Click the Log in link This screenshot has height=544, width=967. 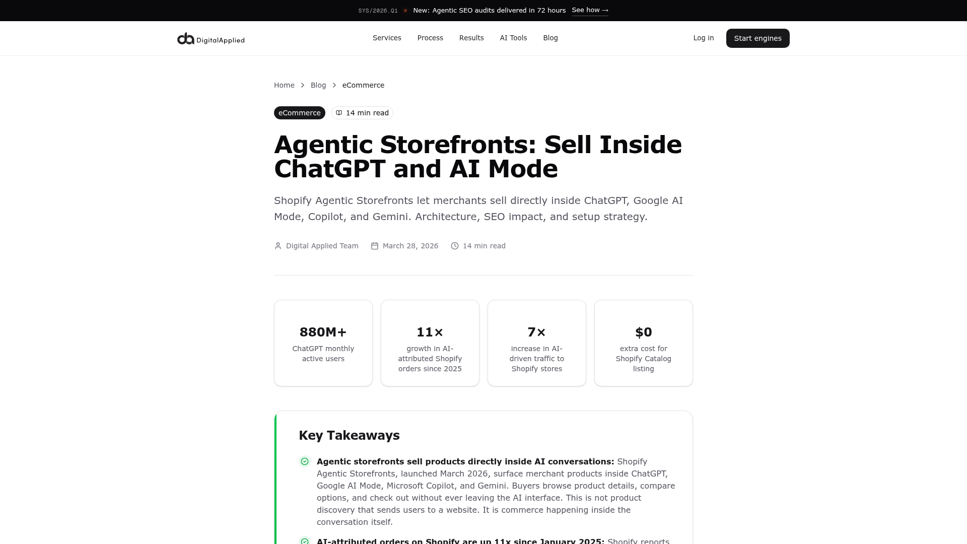point(704,38)
